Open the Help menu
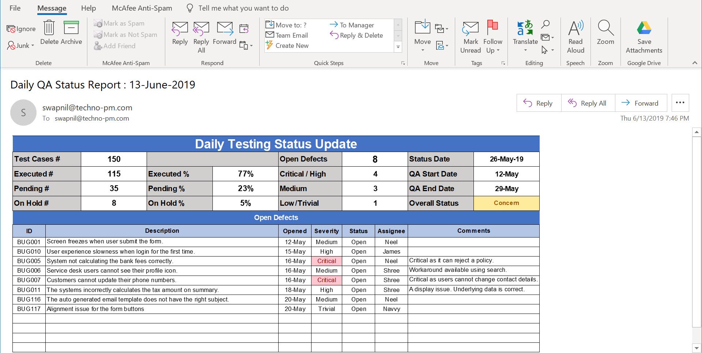The height and width of the screenshot is (353, 702). (88, 8)
